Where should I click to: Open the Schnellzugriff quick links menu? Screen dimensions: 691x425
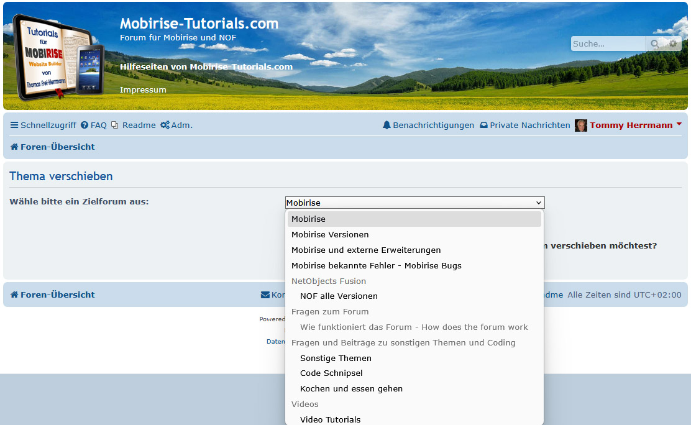[43, 126]
